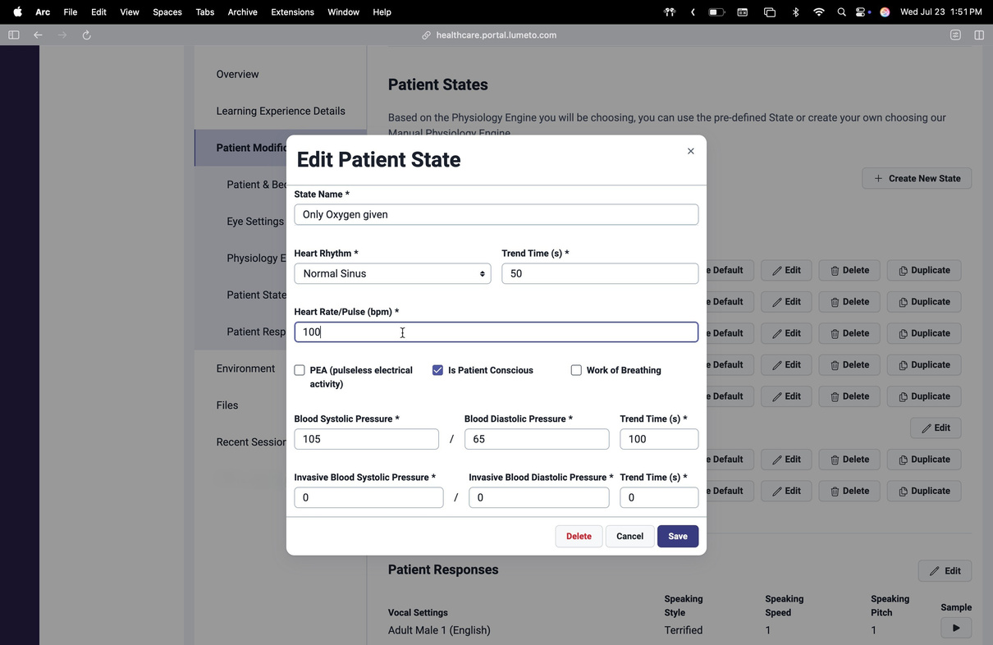
Task: Click the red Delete button in dialog
Action: pos(579,536)
